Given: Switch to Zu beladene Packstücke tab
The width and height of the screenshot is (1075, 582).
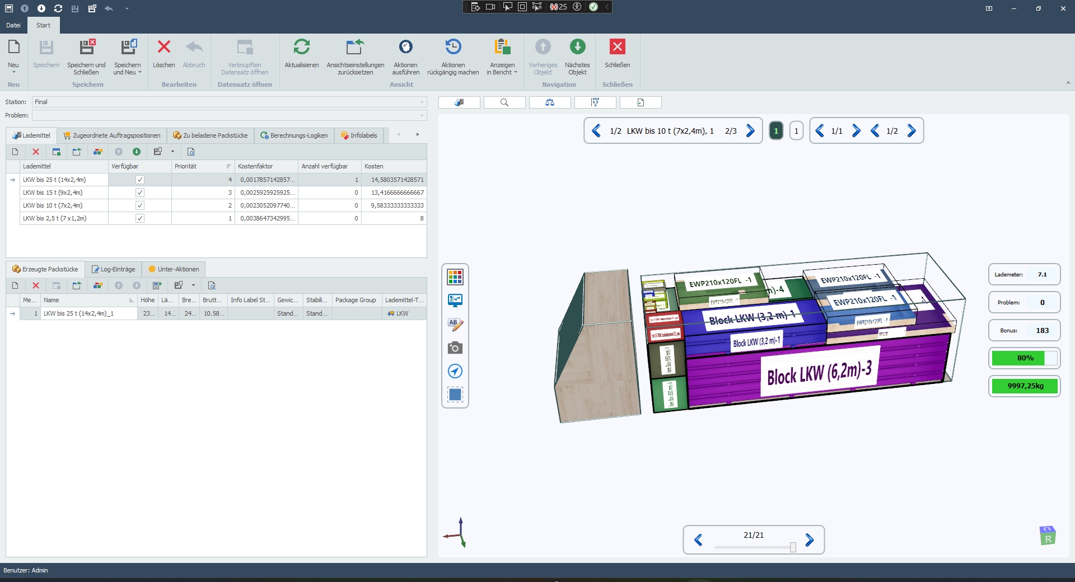Looking at the screenshot, I should [x=211, y=135].
